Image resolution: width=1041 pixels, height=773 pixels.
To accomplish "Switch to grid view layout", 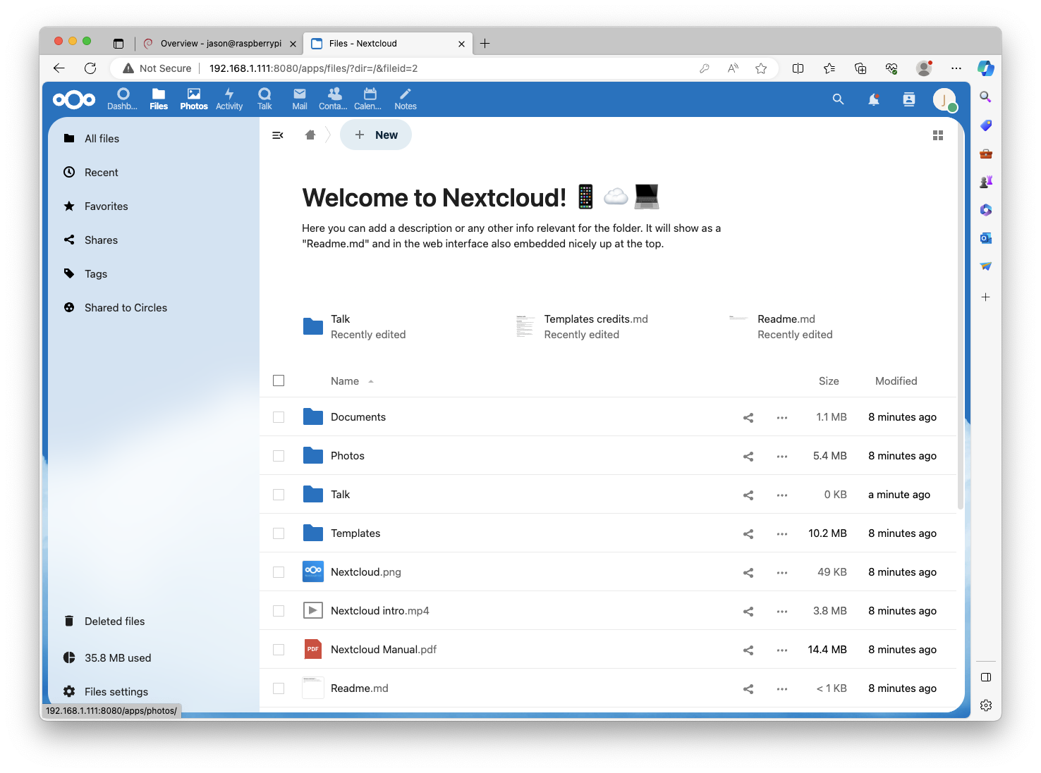I will (x=938, y=135).
